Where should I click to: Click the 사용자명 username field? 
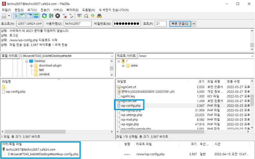click(78, 24)
